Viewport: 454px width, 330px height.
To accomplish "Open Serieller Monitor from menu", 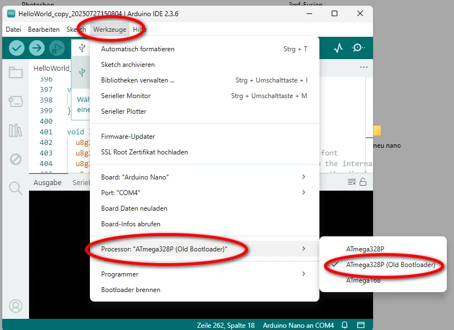I will (204, 96).
